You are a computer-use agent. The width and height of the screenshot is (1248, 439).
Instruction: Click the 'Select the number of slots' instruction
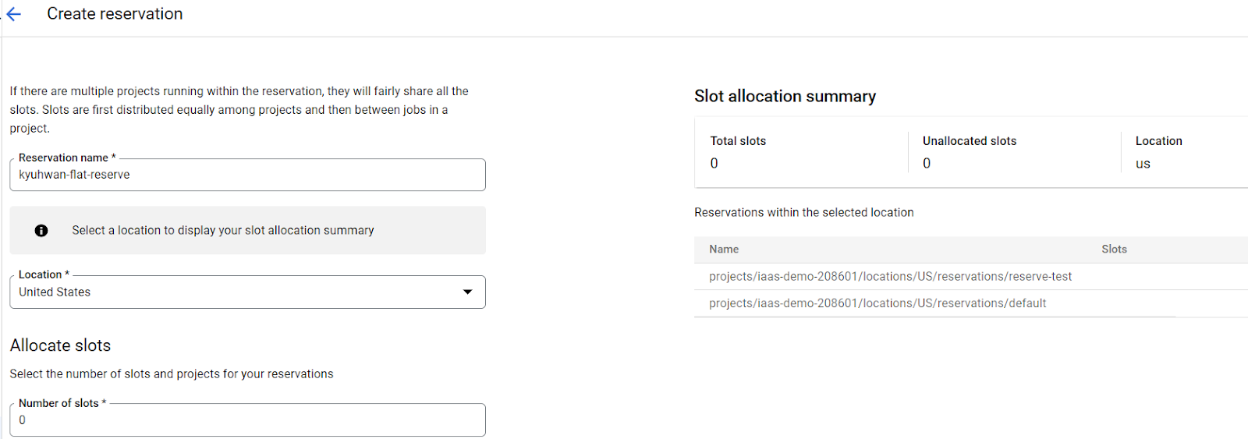pyautogui.click(x=172, y=374)
